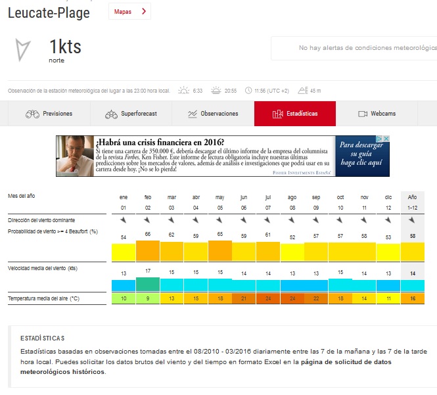This screenshot has width=437, height=395.
Task: Click the red chevron next to Mapas
Action: pos(144,11)
